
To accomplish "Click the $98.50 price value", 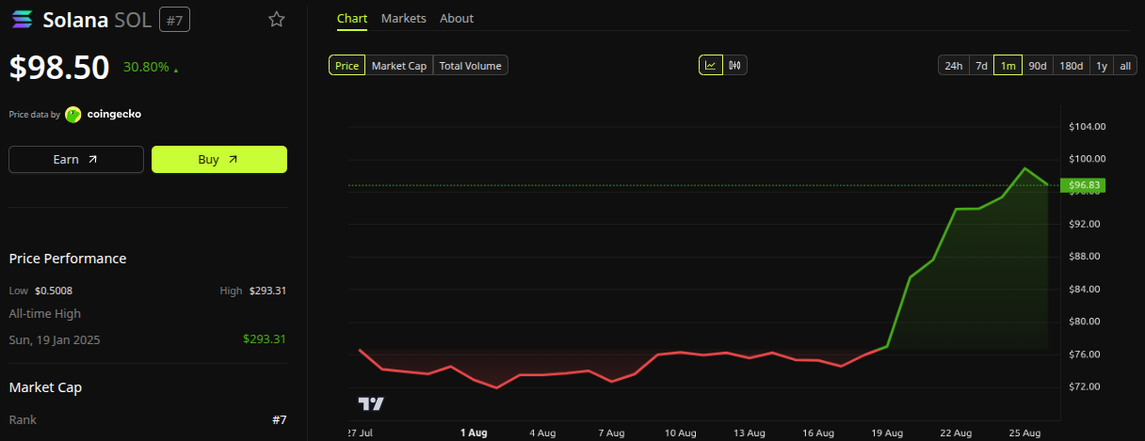I will click(60, 67).
